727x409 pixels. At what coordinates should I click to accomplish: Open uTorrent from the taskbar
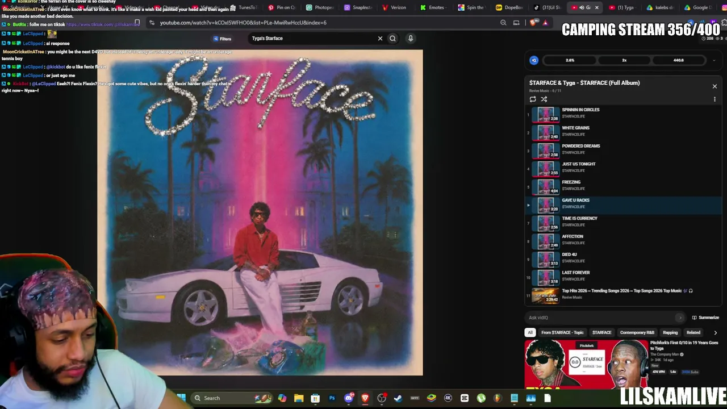481,398
